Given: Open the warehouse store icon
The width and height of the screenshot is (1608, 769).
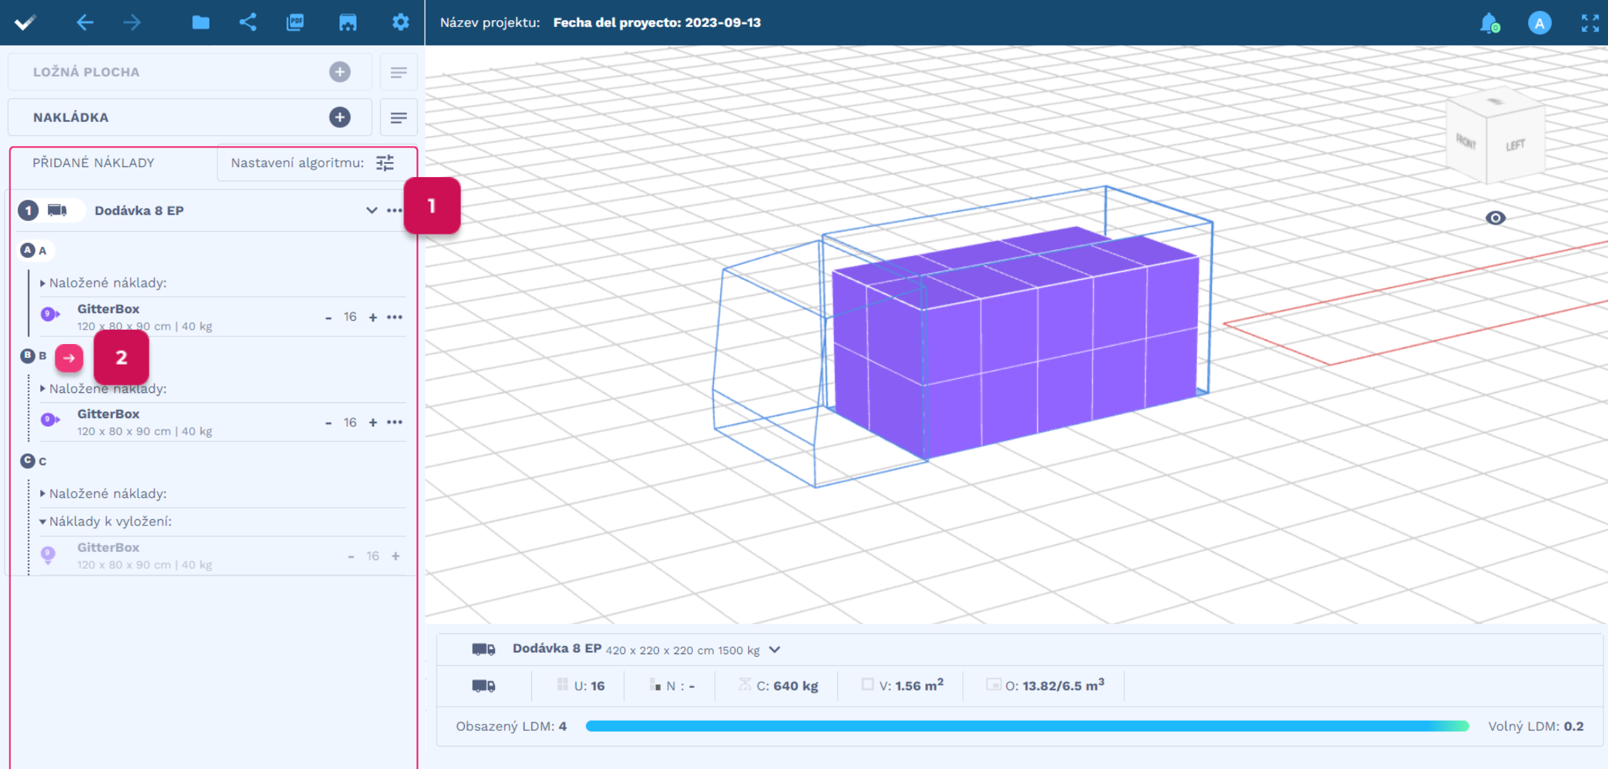Looking at the screenshot, I should [x=347, y=23].
